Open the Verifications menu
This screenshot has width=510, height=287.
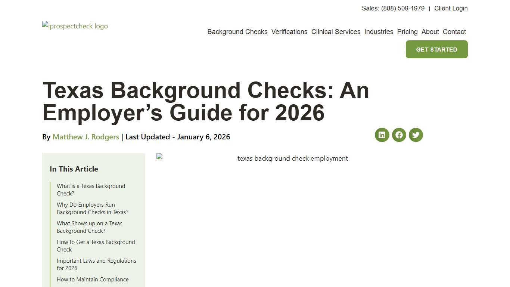(289, 32)
